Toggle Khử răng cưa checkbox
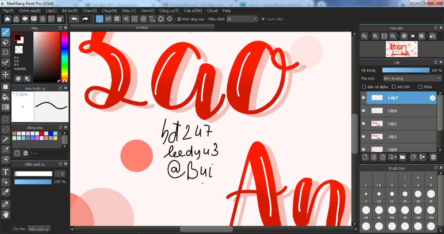The image size is (444, 234). [179, 19]
